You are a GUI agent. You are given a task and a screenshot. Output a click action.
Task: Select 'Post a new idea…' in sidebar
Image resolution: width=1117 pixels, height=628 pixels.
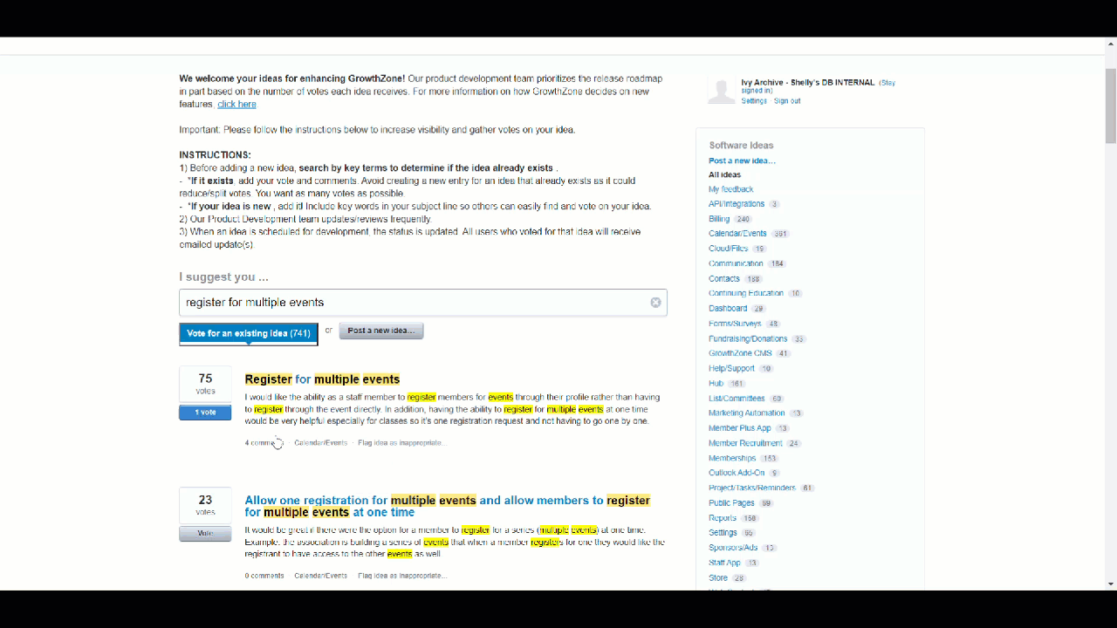point(742,160)
